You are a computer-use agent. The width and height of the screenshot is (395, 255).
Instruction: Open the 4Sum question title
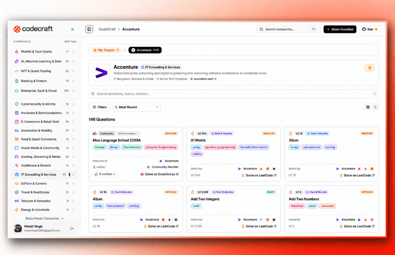pyautogui.click(x=98, y=199)
